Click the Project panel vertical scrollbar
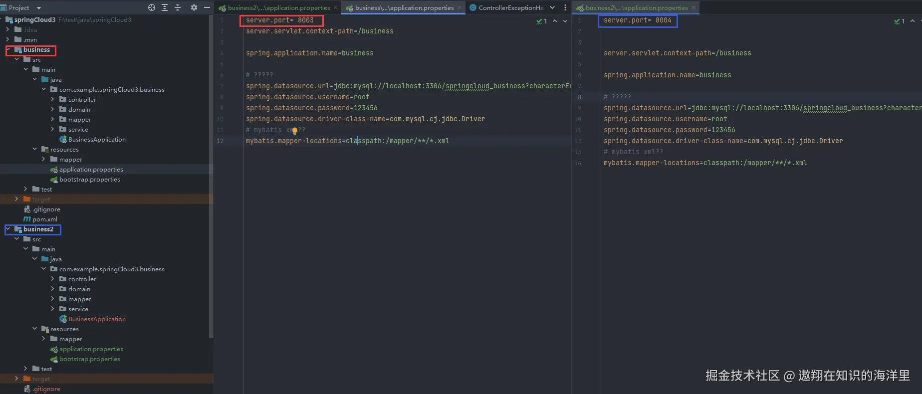Image resolution: width=922 pixels, height=394 pixels. [x=211, y=177]
